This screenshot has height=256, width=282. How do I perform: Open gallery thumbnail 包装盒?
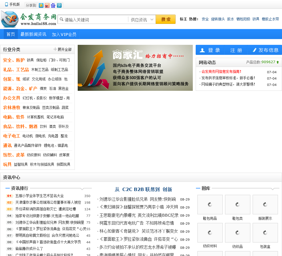pyautogui.click(x=265, y=233)
